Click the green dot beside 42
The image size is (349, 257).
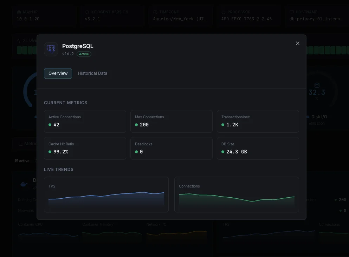(50, 125)
